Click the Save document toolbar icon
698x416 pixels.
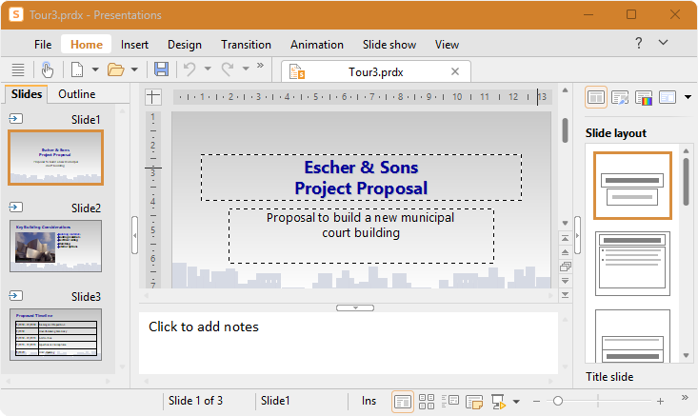tap(161, 69)
